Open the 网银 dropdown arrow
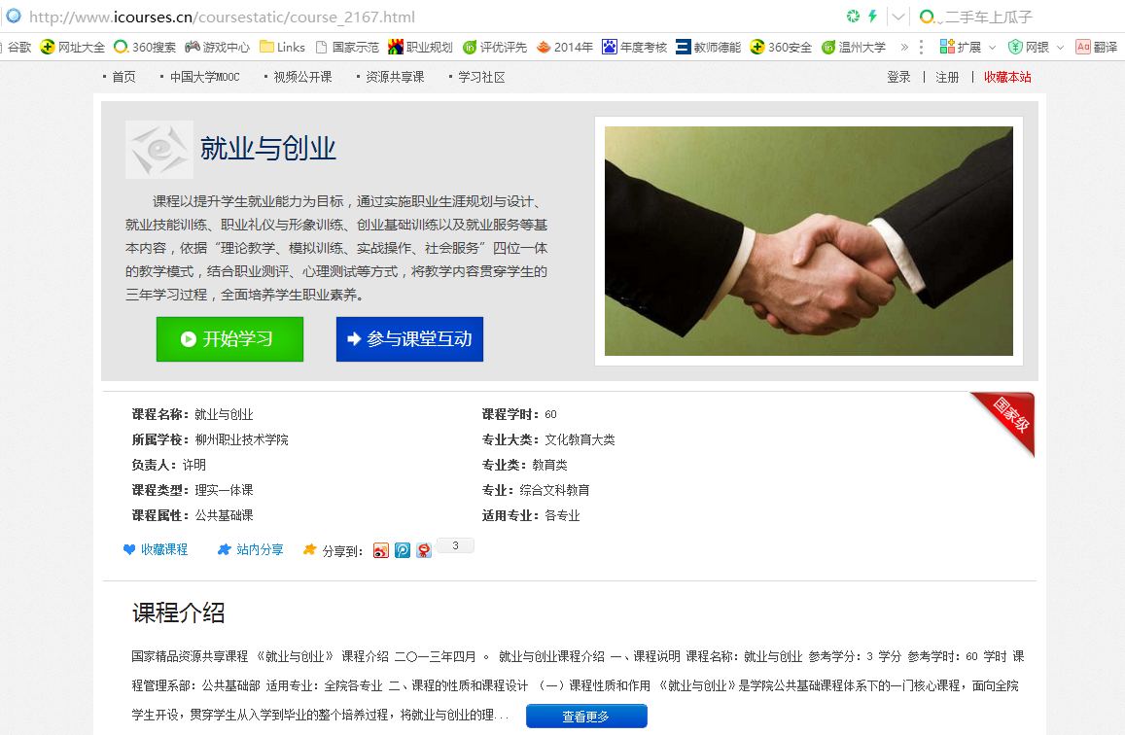1125x735 pixels. [1060, 48]
